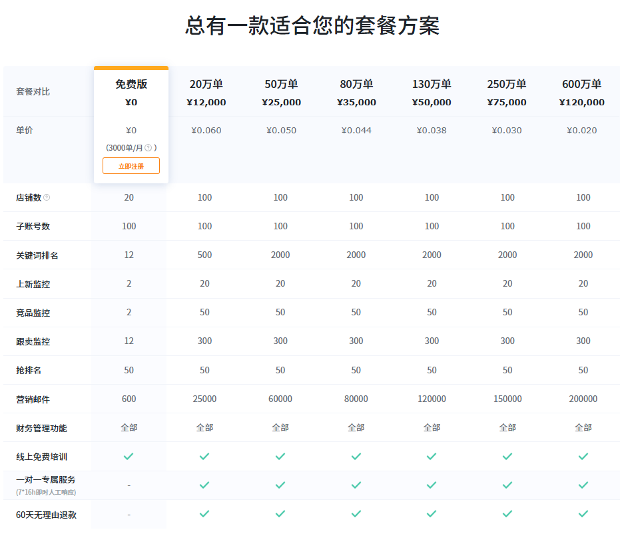Click 20万单 checkmark in 60天无理由退款 row
This screenshot has height=534, width=620.
pos(204,514)
